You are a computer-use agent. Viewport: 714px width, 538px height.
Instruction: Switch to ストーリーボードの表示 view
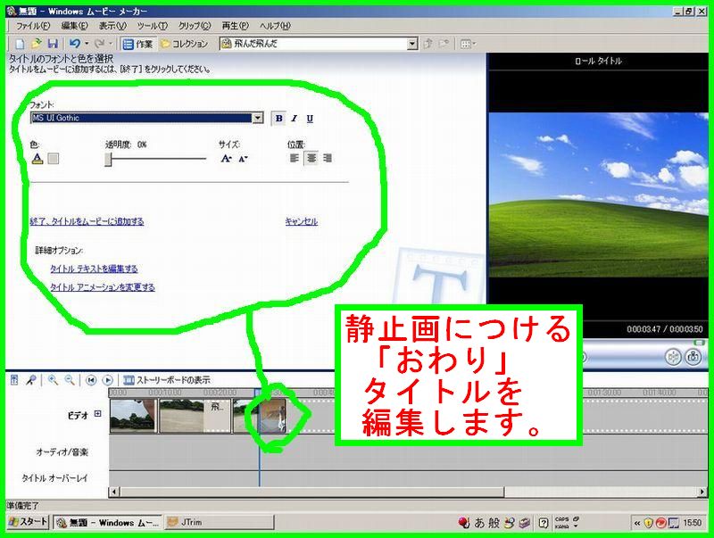[x=167, y=379]
